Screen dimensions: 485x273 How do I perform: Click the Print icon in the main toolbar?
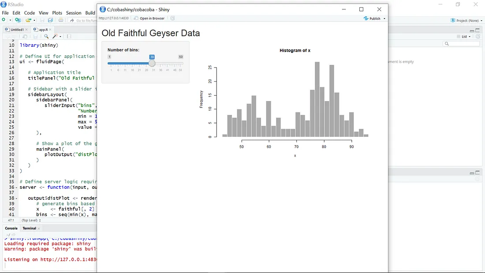61,20
